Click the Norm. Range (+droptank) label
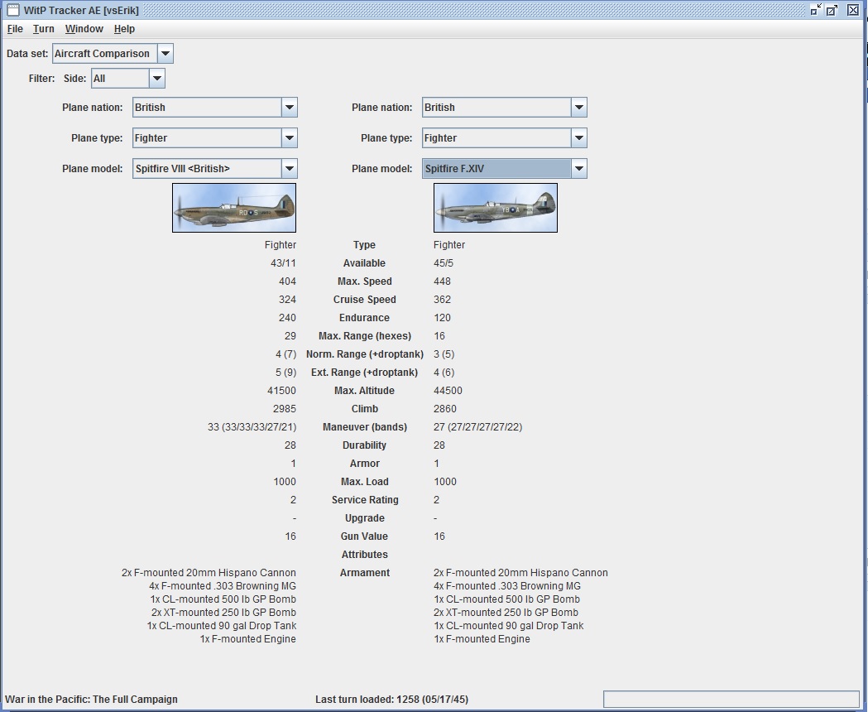 tap(364, 354)
